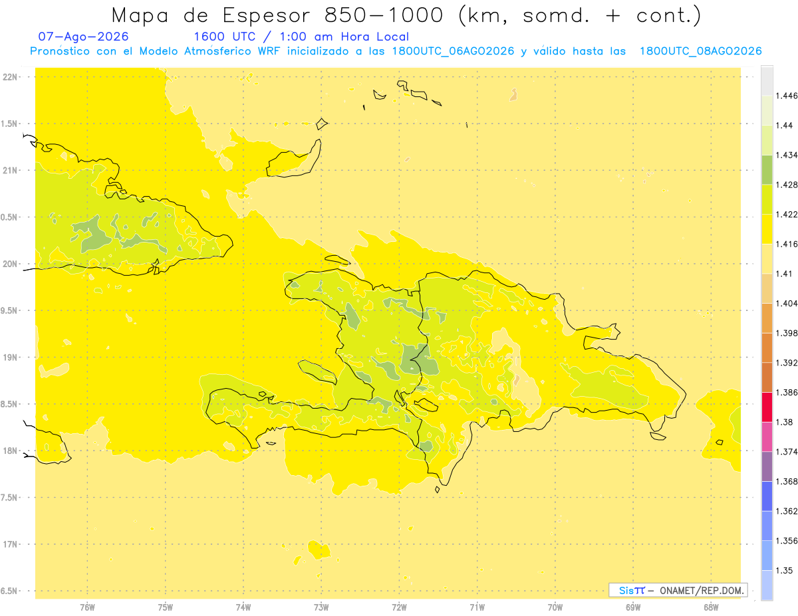Click the 20N latitude label
Screen dimensions: 798x616
11,264
